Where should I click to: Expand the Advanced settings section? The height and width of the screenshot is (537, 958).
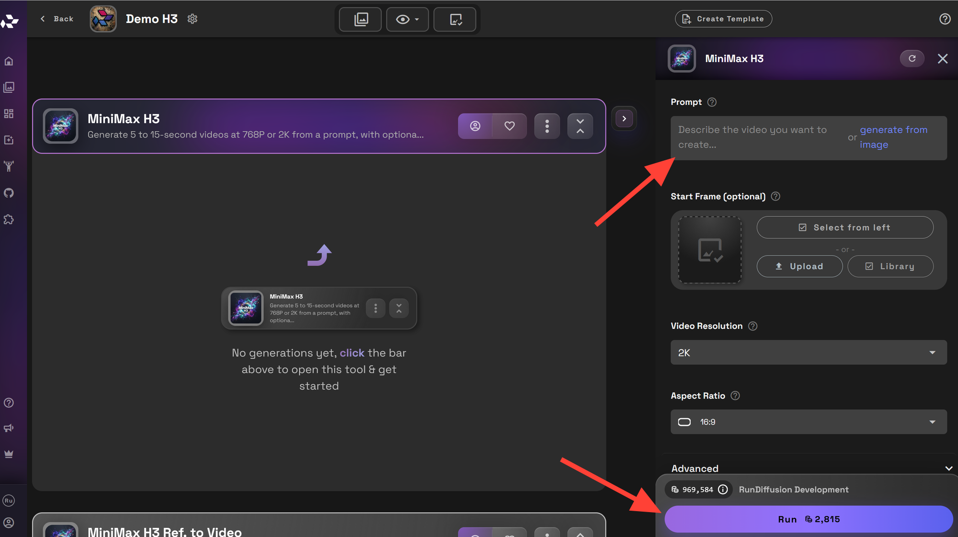click(x=811, y=468)
